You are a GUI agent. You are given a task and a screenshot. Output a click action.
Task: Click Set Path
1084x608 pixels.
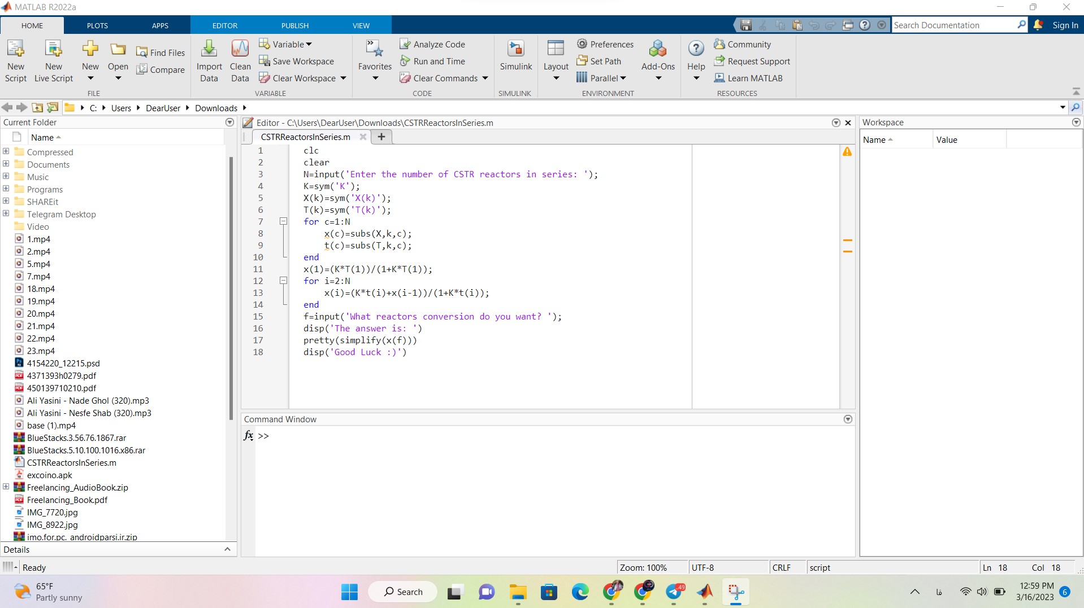tap(599, 61)
